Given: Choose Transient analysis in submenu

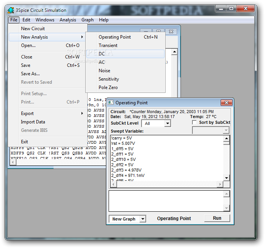Looking at the screenshot, I should [x=125, y=45].
